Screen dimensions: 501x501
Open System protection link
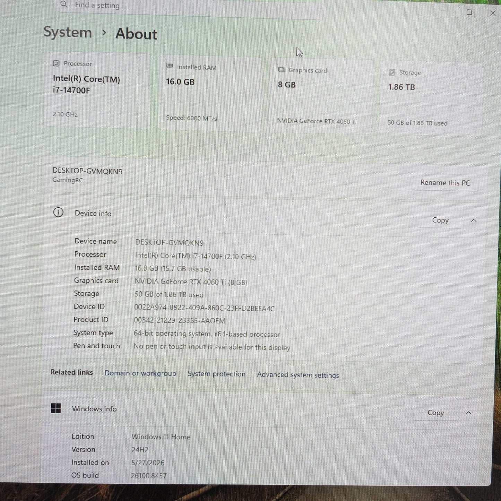click(216, 374)
